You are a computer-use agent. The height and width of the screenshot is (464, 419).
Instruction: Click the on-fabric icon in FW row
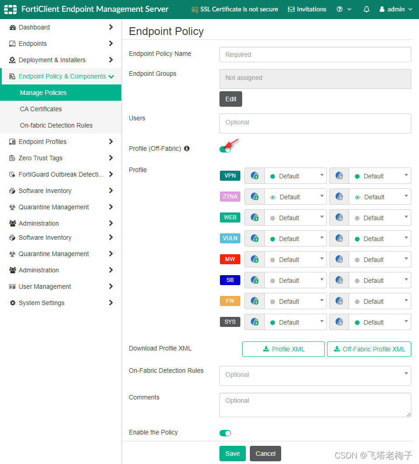pos(255,301)
